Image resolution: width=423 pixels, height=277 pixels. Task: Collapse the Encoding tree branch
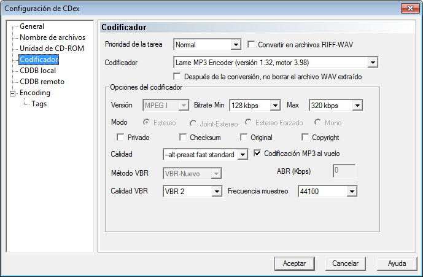click(12, 94)
